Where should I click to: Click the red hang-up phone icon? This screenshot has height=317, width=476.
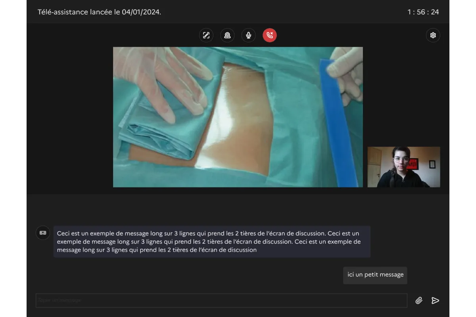(x=270, y=35)
